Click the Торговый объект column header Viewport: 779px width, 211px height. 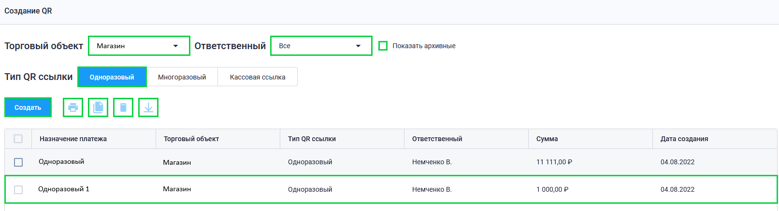[218, 139]
